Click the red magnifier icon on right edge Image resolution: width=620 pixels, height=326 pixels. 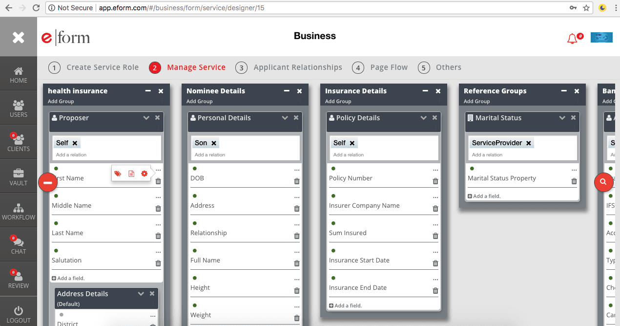point(604,182)
